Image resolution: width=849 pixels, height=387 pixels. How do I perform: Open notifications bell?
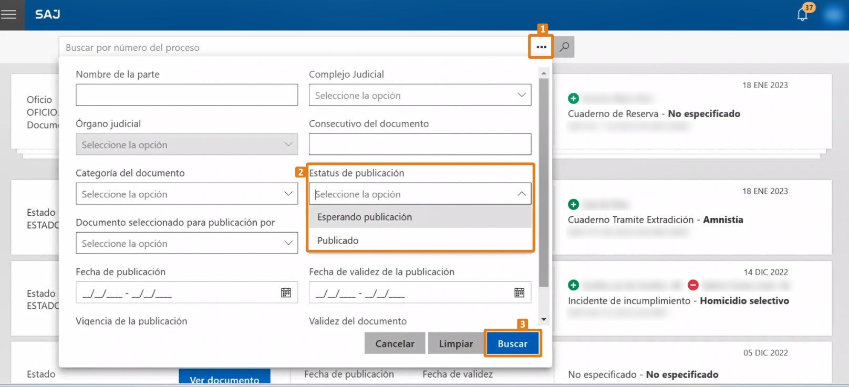pos(802,14)
